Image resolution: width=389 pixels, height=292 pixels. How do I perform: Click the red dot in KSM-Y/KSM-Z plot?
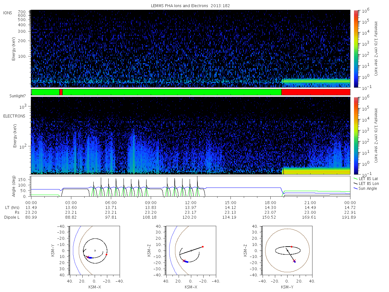point(291,247)
